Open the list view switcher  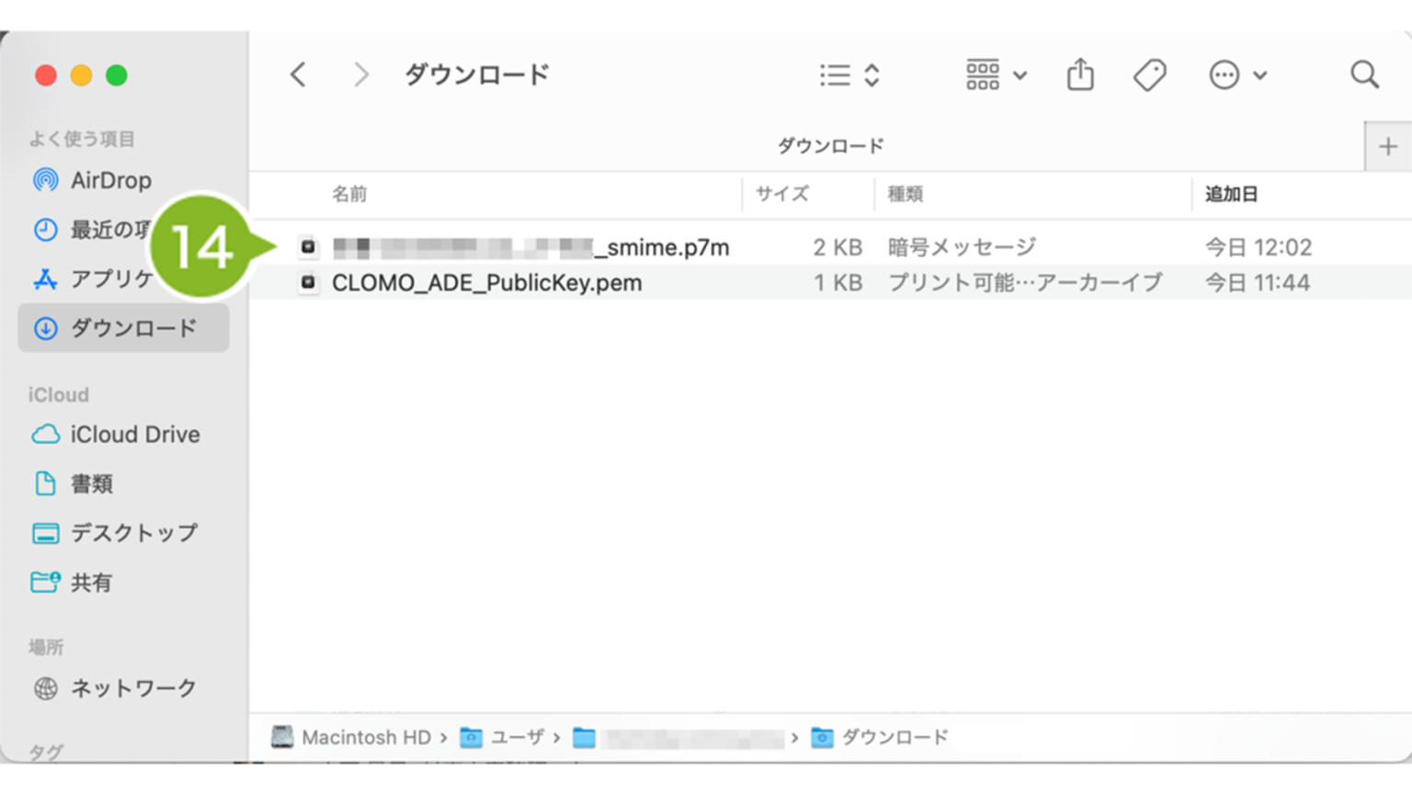click(x=849, y=74)
